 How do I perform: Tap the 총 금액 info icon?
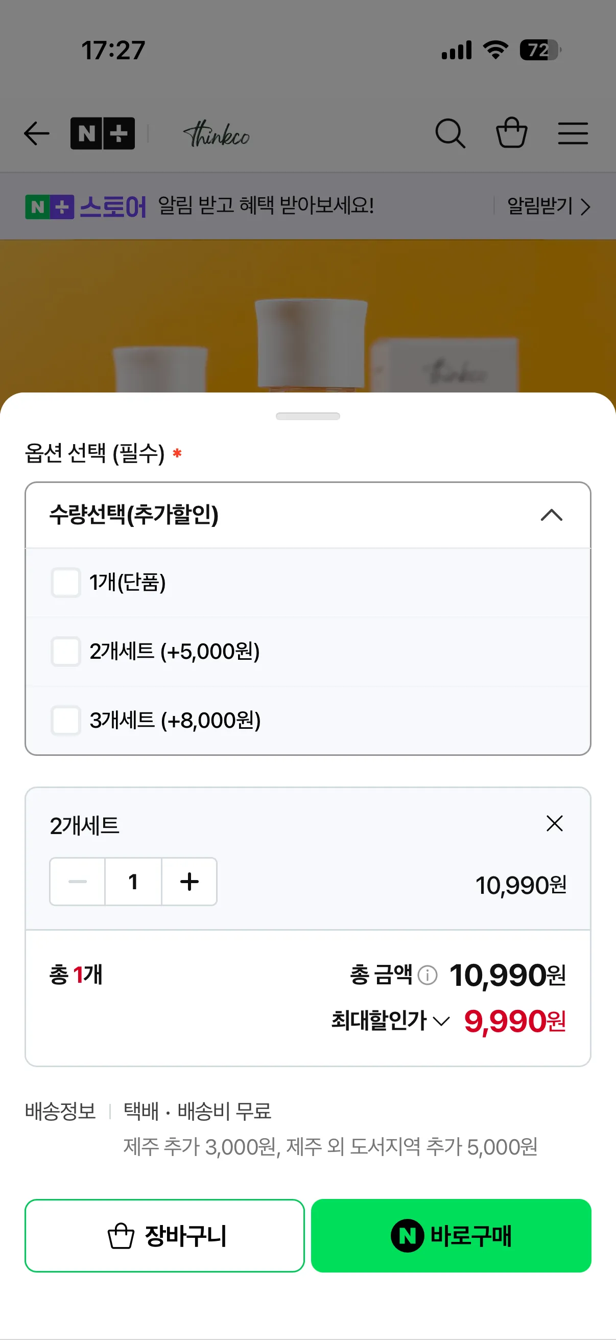[x=428, y=975]
